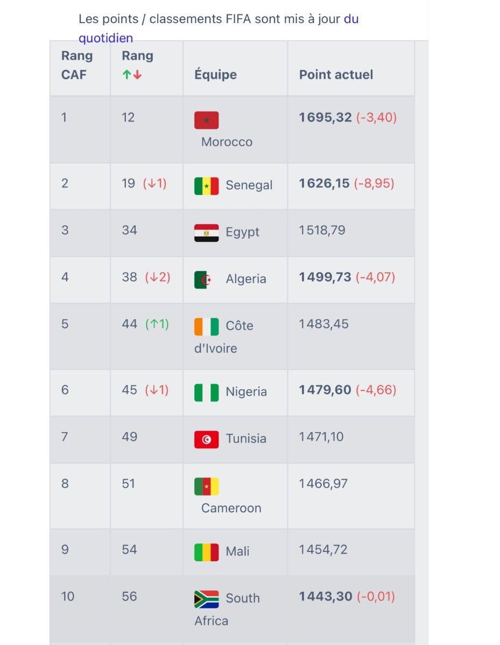Image resolution: width=500 pixels, height=645 pixels.
Task: Select the Mali flag icon
Action: (207, 552)
